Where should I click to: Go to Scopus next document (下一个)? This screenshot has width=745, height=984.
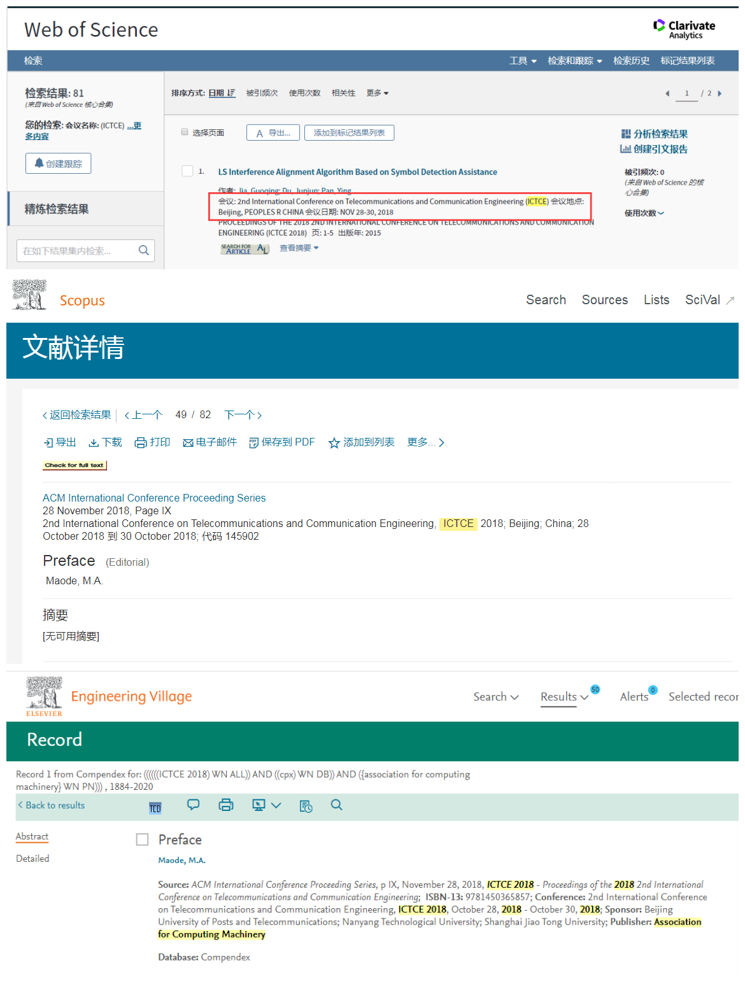(x=243, y=415)
